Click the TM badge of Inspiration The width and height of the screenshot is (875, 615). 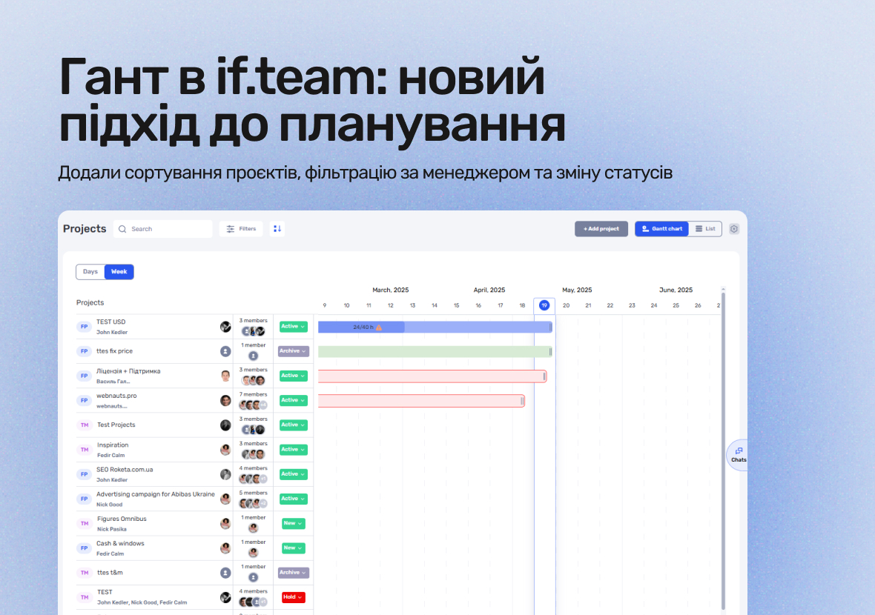coord(85,450)
